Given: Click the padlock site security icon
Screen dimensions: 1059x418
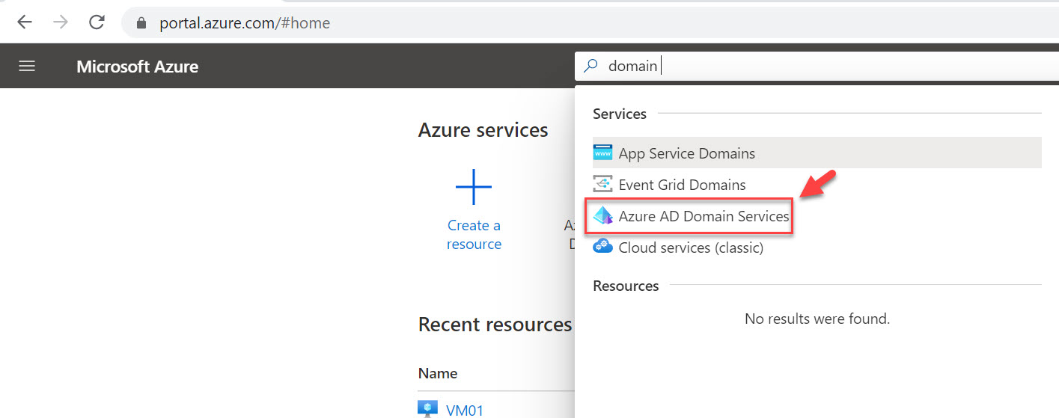Looking at the screenshot, I should (141, 23).
